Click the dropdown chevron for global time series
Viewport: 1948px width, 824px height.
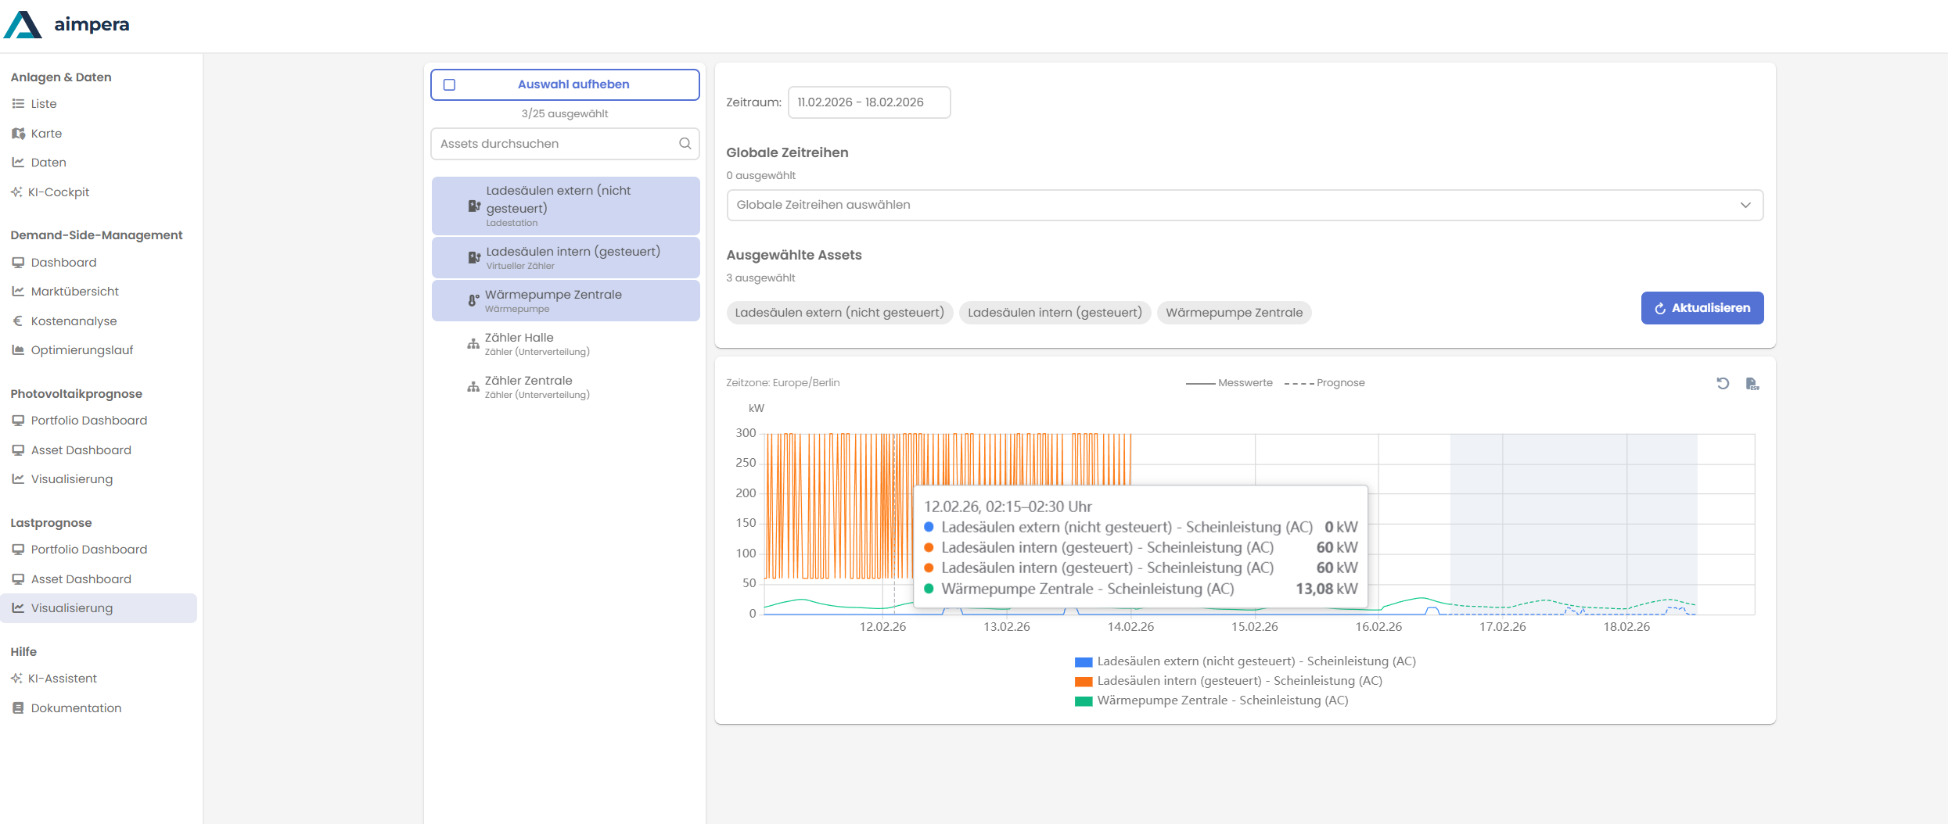pos(1745,205)
